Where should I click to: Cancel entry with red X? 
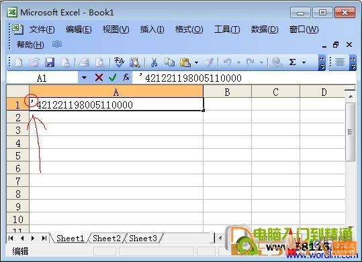point(99,78)
